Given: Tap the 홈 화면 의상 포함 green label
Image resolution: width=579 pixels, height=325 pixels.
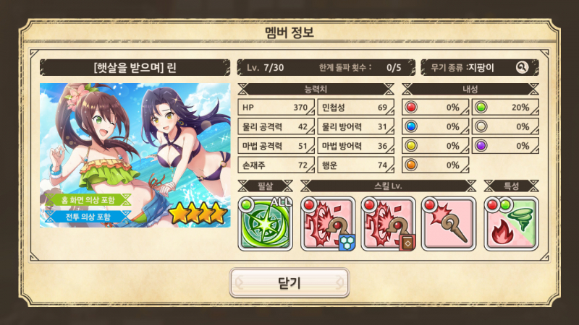Looking at the screenshot, I should pos(88,200).
